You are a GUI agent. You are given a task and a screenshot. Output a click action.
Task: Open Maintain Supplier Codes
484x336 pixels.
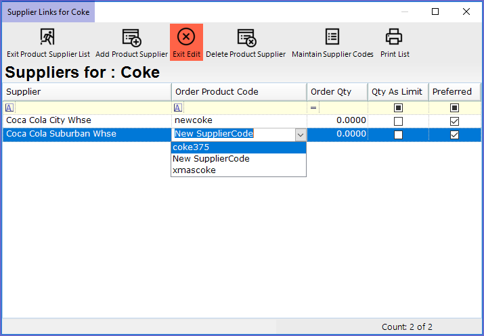click(x=332, y=37)
